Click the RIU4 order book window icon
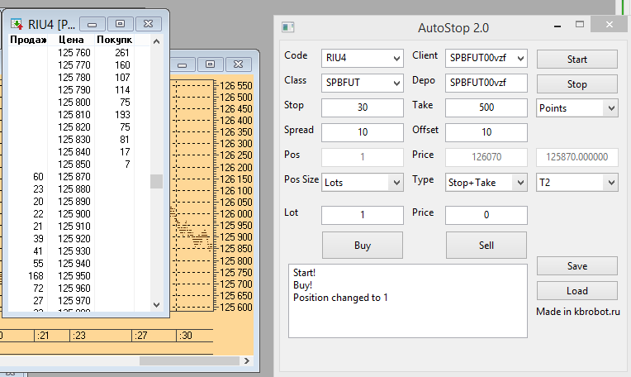631x377 pixels. [17, 24]
